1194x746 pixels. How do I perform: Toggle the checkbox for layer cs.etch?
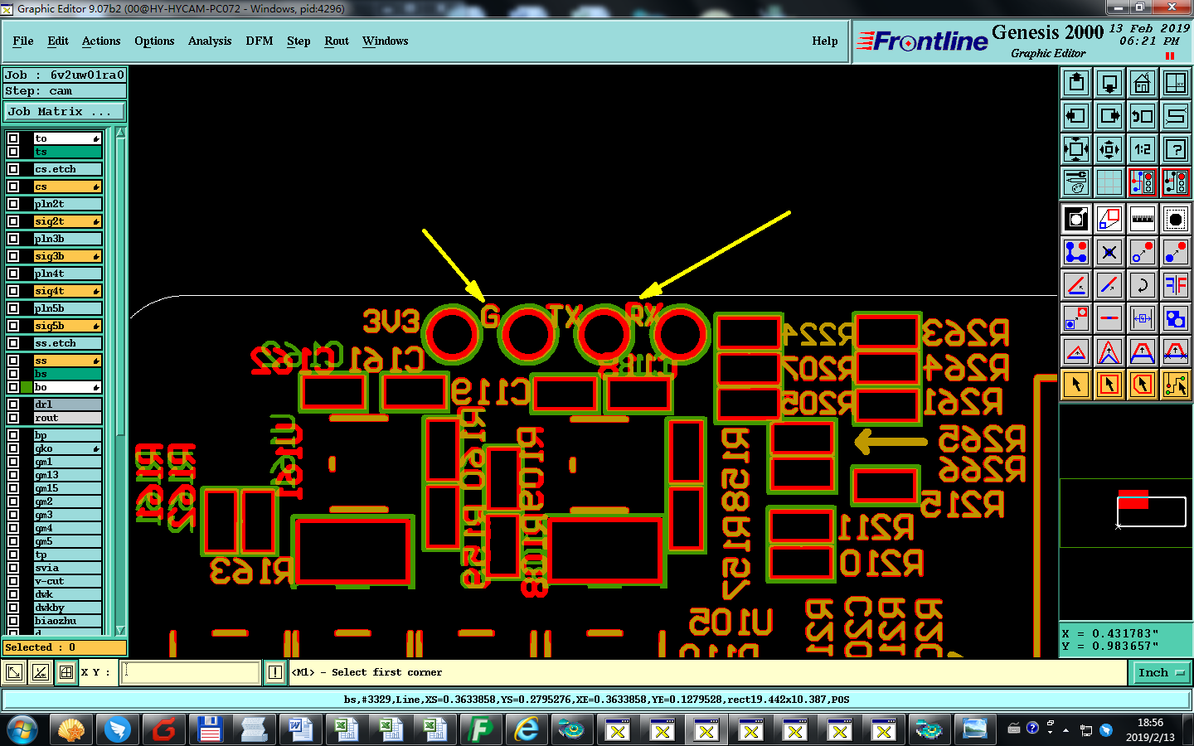coord(13,169)
